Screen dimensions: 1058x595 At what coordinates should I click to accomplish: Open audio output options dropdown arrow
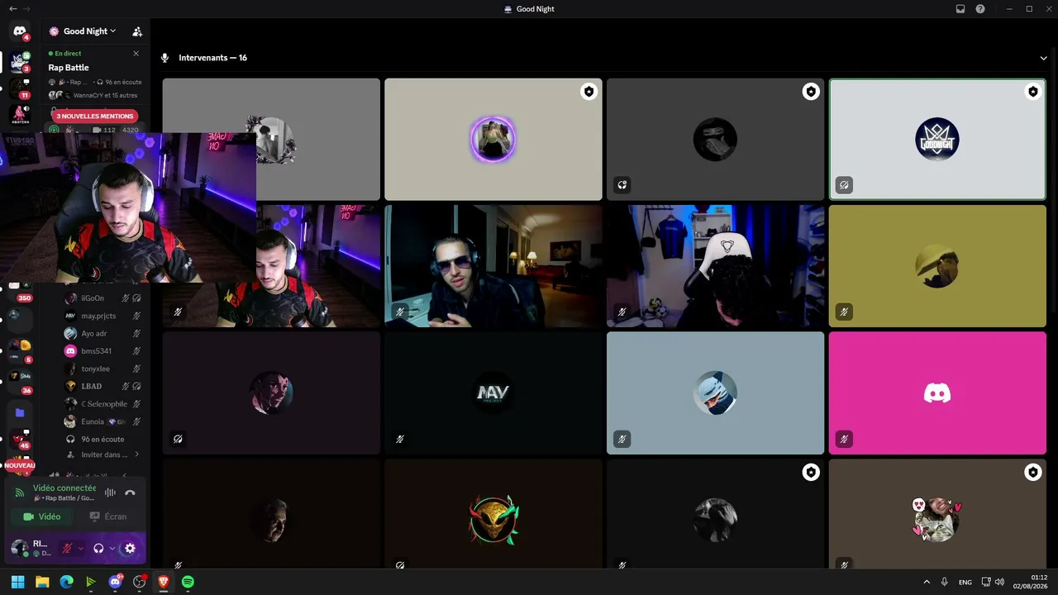[x=112, y=548]
